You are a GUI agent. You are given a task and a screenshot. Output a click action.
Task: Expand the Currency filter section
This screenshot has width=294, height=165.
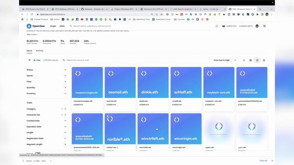tap(46, 93)
